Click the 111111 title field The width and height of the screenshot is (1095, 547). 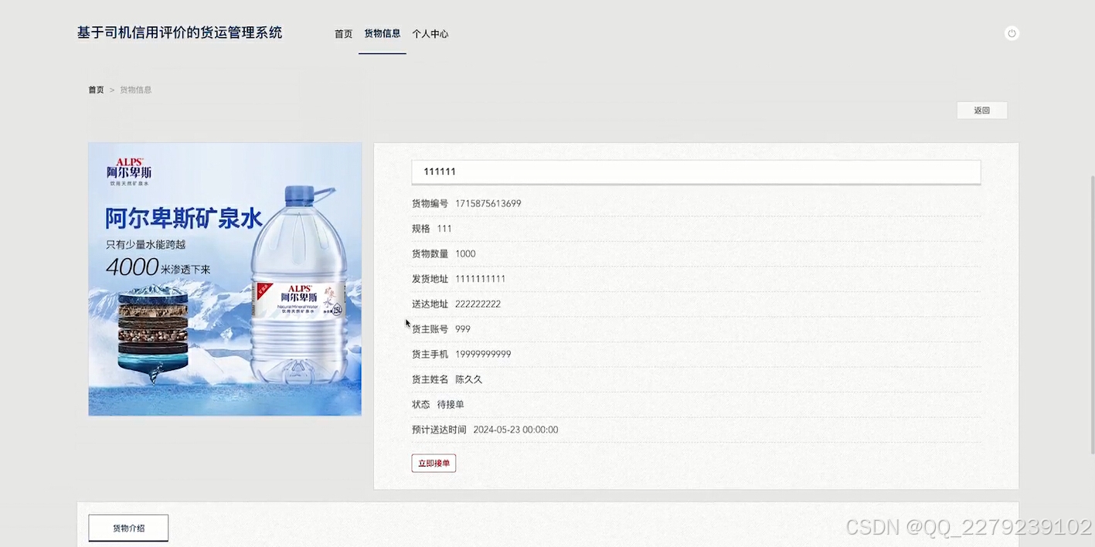tap(695, 172)
